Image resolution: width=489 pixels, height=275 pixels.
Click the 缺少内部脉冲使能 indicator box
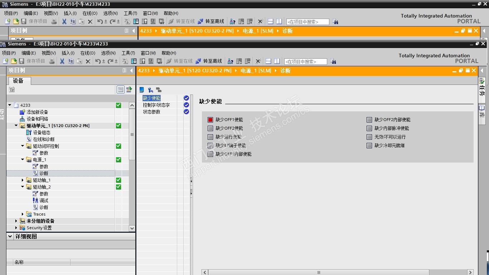(369, 128)
